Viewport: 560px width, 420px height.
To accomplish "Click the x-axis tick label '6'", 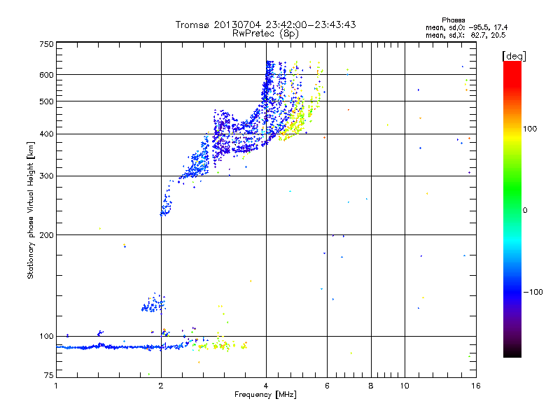I will [x=327, y=386].
